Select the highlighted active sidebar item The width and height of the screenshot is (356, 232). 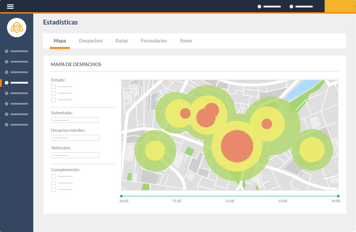click(17, 83)
